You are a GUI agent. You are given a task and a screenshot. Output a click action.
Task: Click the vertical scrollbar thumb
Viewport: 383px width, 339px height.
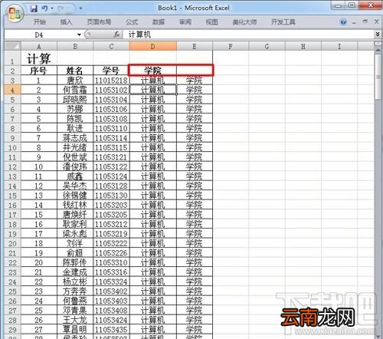point(378,77)
